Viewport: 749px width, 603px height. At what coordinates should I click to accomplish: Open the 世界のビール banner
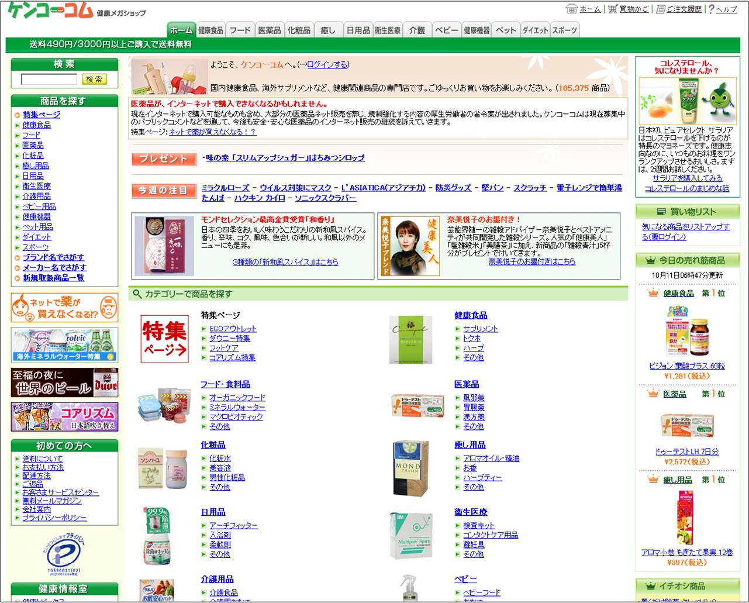64,383
